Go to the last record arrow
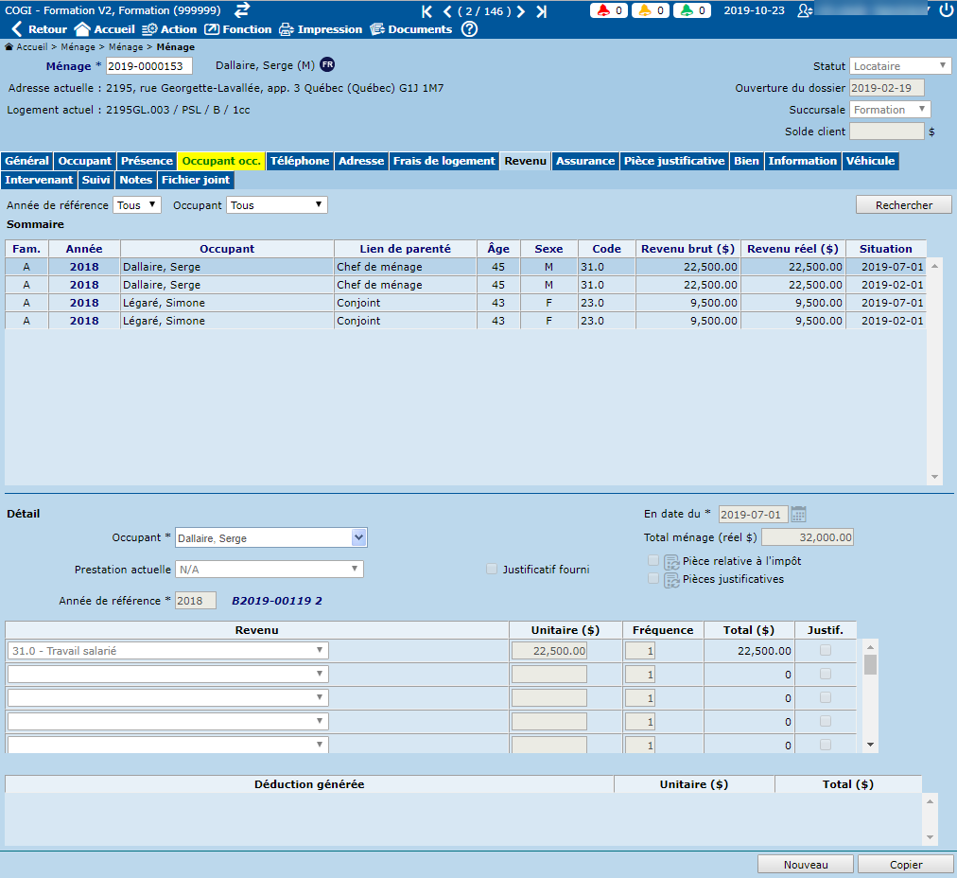The width and height of the screenshot is (957, 878). (541, 11)
